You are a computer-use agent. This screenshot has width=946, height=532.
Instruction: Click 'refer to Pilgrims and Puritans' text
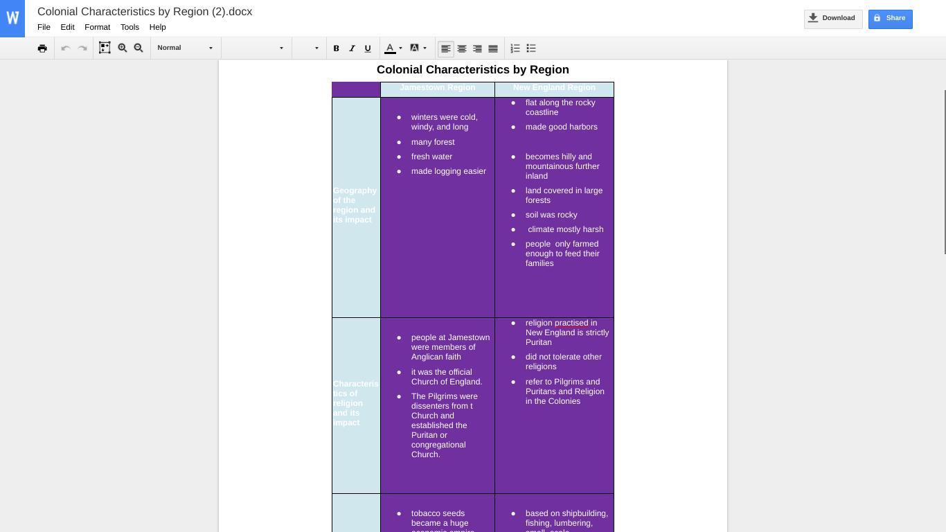point(565,391)
